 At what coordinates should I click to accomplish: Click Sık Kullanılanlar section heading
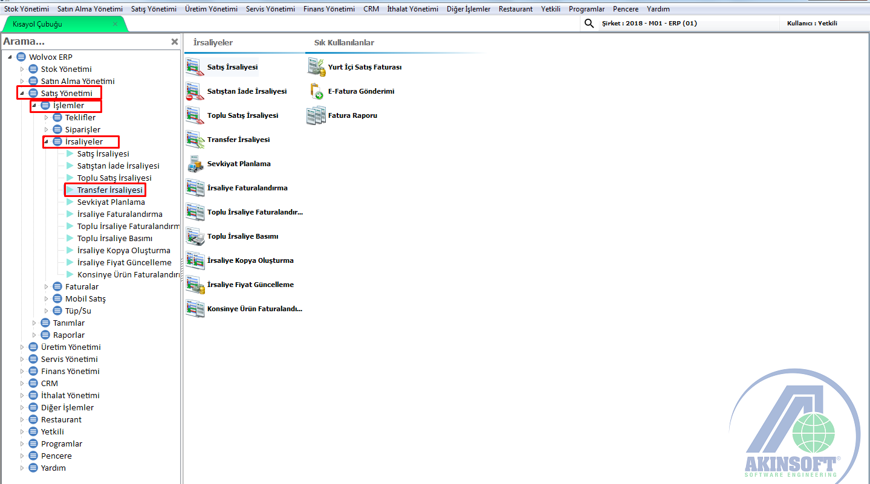(x=344, y=42)
